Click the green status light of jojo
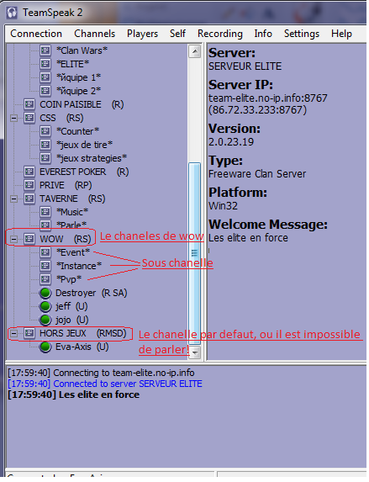The image size is (369, 482). (x=45, y=320)
